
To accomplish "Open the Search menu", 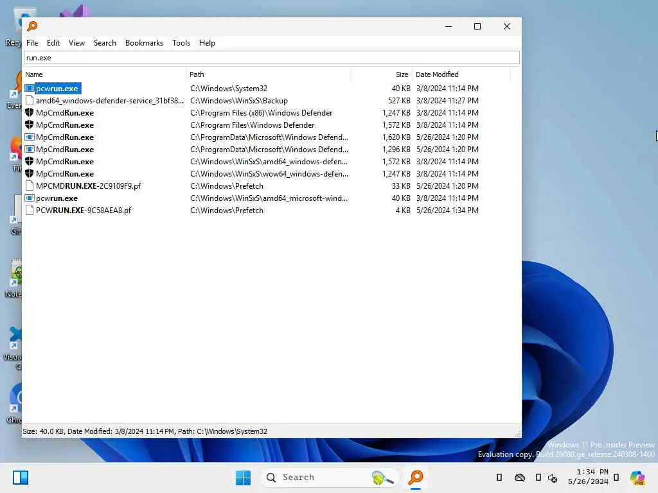I will point(105,43).
